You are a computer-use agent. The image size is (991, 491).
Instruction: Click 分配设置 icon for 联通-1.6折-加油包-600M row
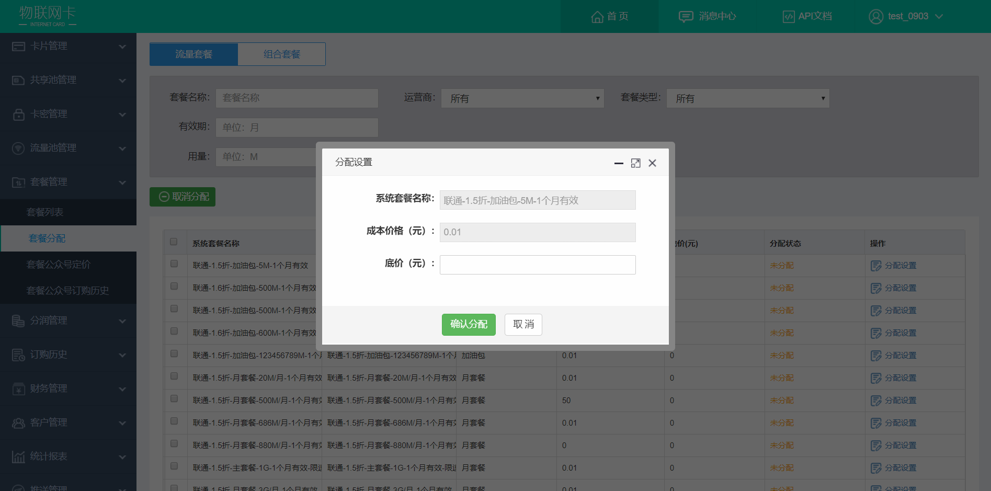(876, 334)
